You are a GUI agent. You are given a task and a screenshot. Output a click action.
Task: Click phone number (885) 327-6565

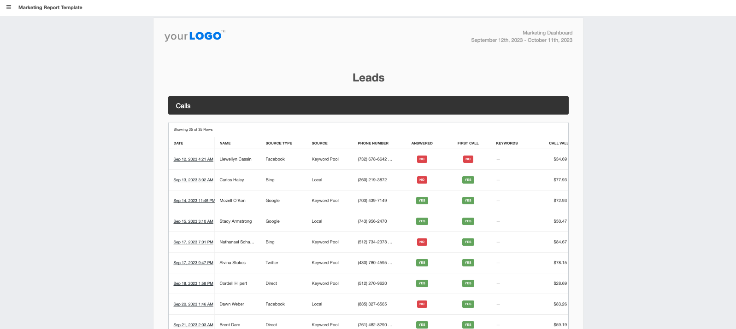[x=372, y=304]
